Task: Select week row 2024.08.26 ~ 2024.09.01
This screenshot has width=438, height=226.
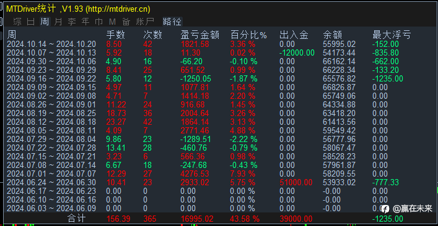Action: tap(219, 104)
